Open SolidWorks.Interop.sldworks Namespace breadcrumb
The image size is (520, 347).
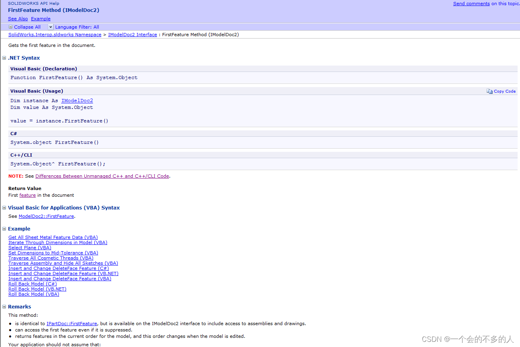tap(55, 35)
